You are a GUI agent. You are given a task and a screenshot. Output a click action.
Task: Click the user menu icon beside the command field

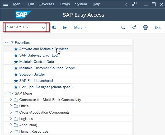coord(54,27)
